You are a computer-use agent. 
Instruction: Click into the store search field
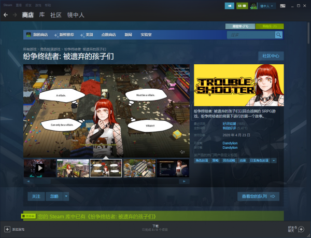click(x=251, y=35)
